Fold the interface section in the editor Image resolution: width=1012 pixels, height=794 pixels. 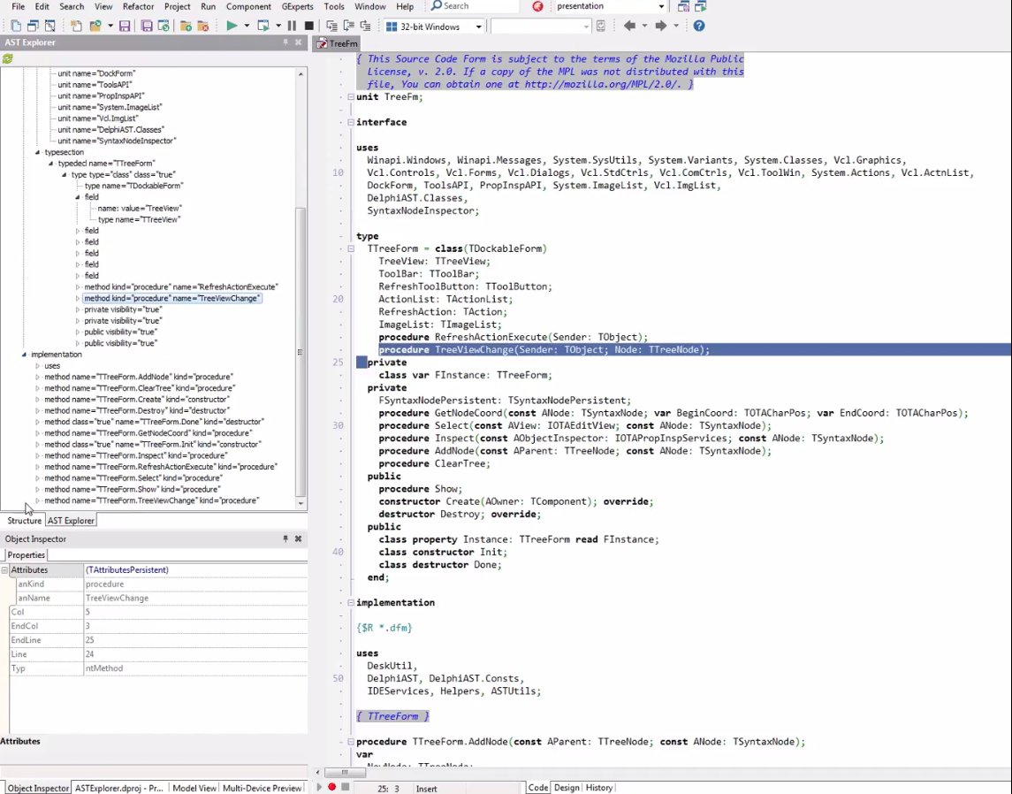click(351, 122)
